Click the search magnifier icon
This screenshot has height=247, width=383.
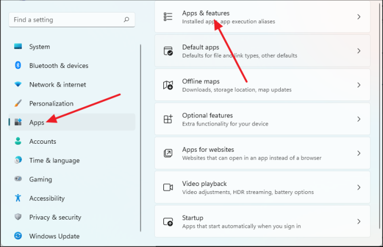(x=126, y=19)
